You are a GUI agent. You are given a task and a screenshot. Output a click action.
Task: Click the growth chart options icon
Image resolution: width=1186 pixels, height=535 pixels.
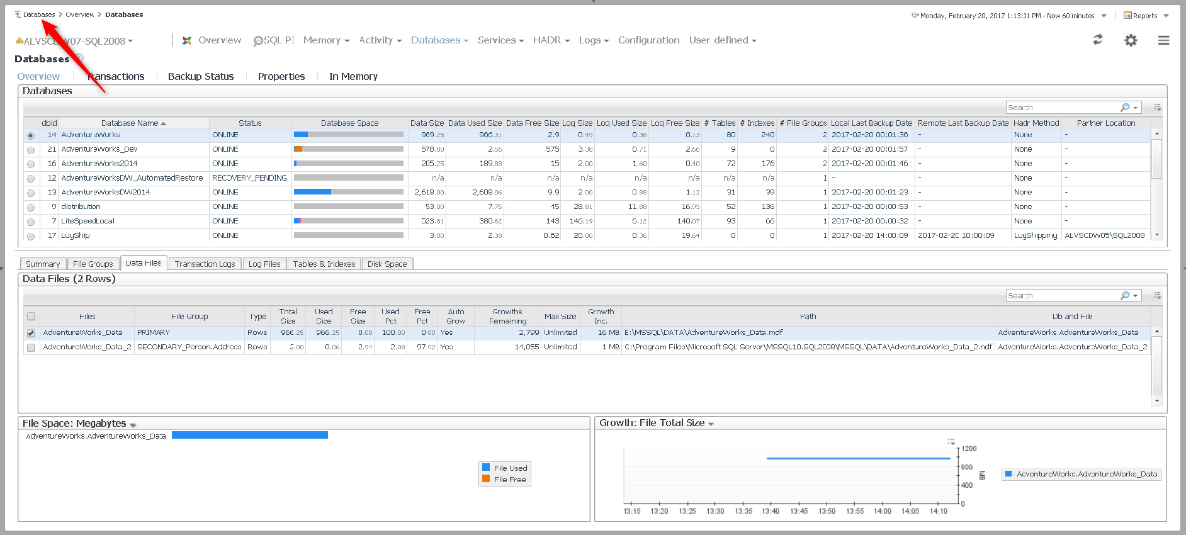point(951,442)
